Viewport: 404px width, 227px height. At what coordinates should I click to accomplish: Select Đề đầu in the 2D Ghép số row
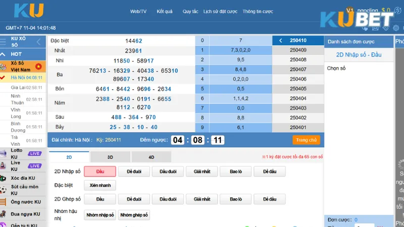[270, 199]
